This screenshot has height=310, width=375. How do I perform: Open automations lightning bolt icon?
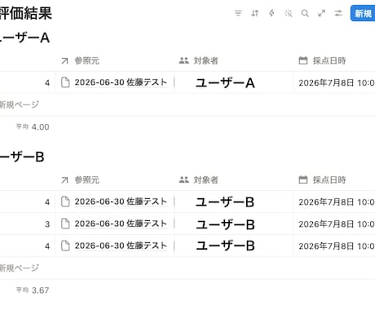[x=271, y=13]
